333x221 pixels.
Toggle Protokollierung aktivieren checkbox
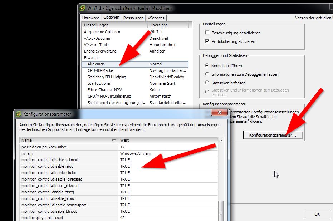pos(207,41)
